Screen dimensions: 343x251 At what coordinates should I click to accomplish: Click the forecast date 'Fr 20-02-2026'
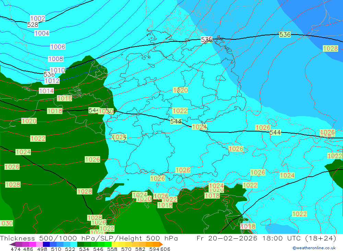pos(227,238)
